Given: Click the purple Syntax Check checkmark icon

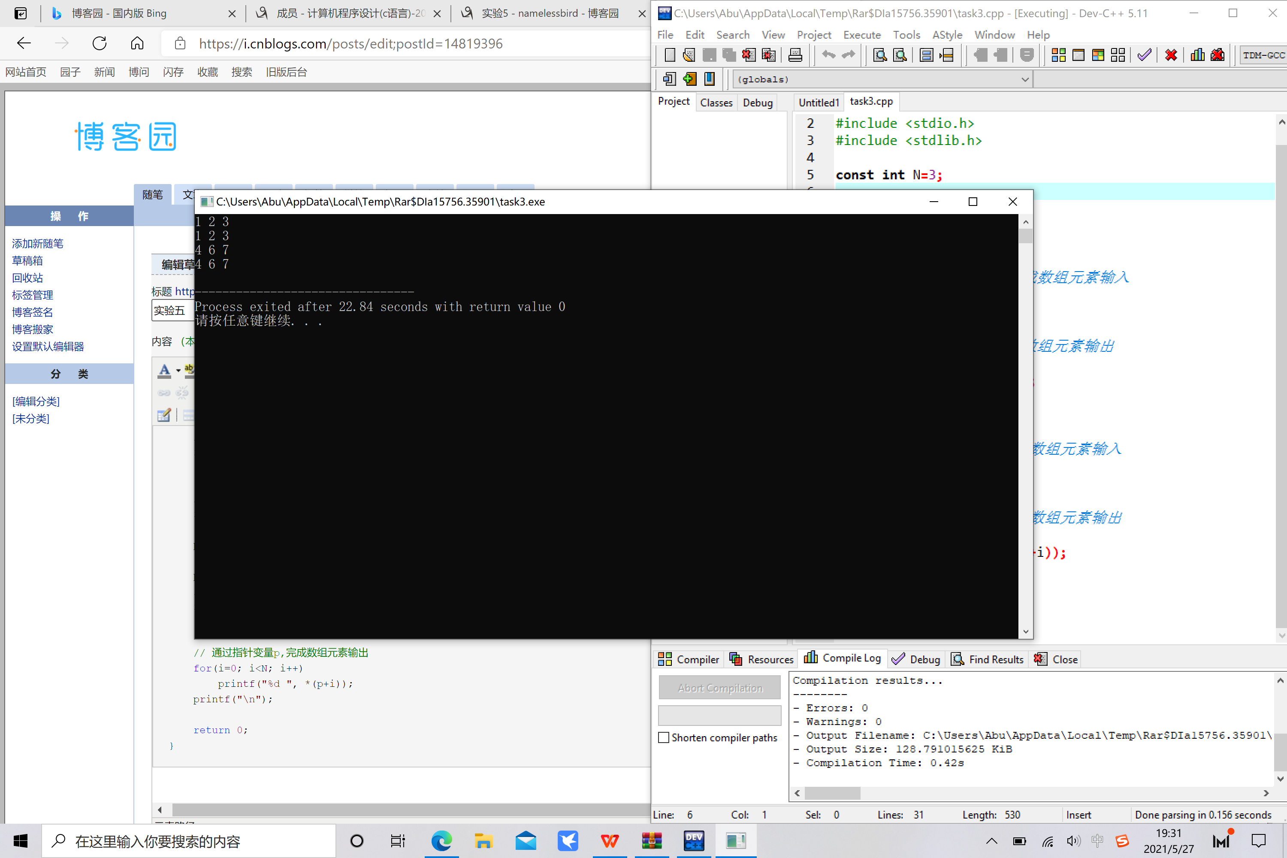Looking at the screenshot, I should tap(1144, 55).
